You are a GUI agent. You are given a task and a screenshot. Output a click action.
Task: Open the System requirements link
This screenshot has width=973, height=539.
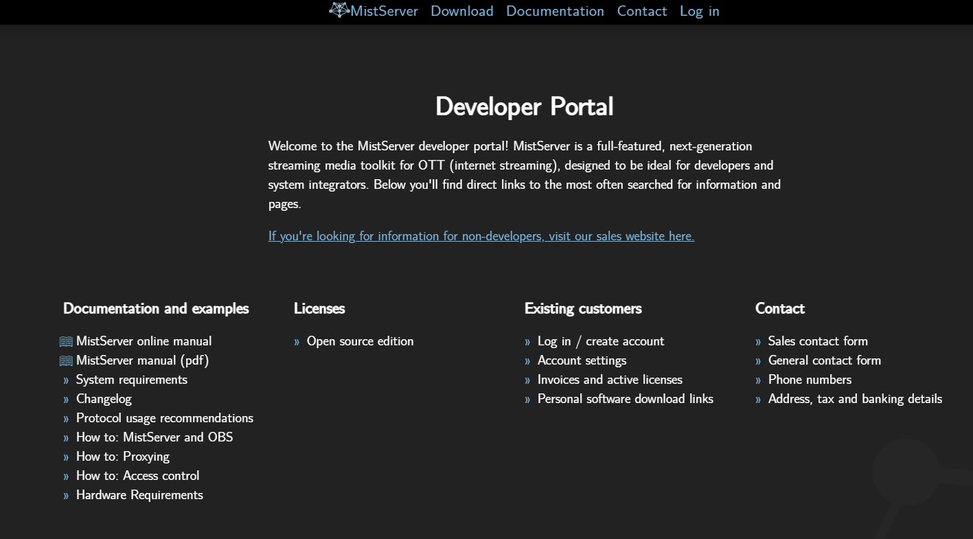(x=131, y=380)
